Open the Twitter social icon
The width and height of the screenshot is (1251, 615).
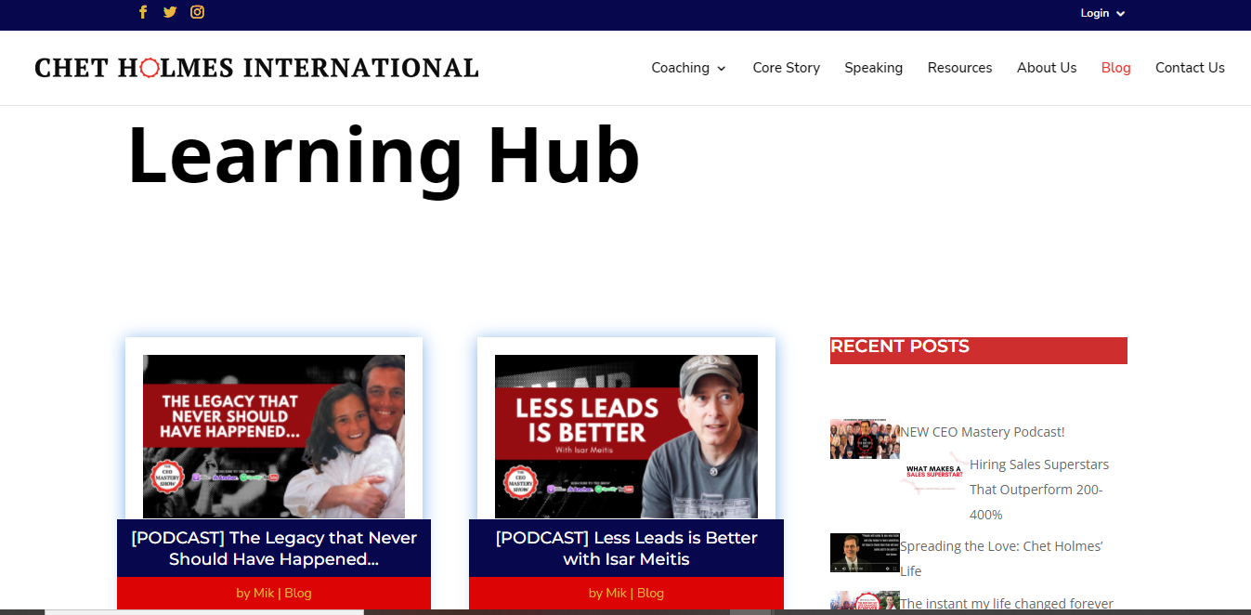[x=169, y=12]
